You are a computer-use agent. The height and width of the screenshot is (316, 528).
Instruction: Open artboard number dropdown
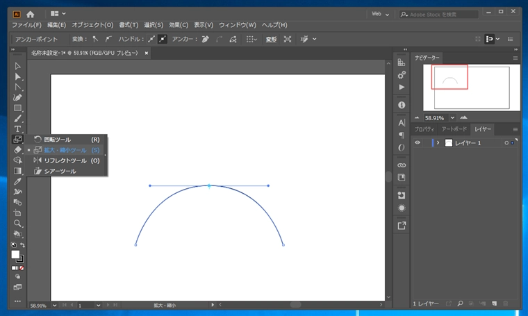(x=98, y=305)
